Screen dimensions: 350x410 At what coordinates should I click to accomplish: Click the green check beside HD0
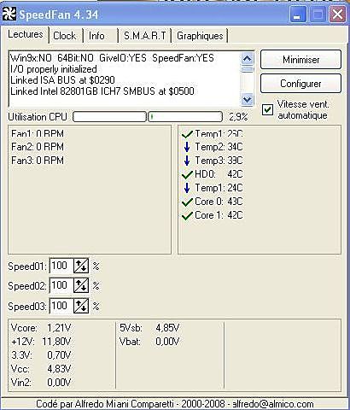(x=187, y=174)
